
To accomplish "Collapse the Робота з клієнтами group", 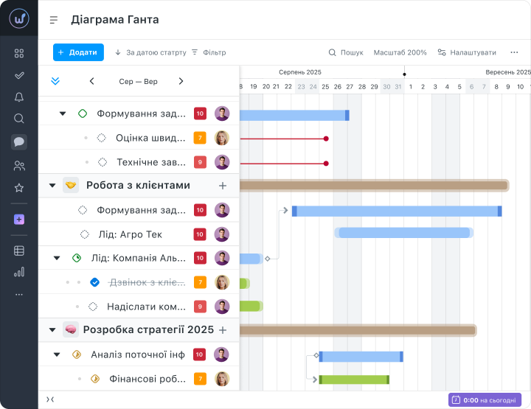I will tap(52, 186).
